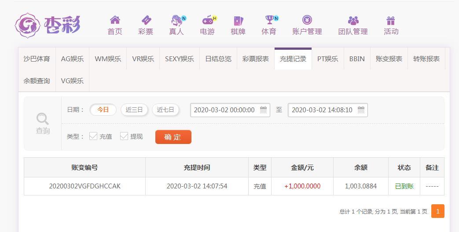Click the 备注 column header

point(432,168)
